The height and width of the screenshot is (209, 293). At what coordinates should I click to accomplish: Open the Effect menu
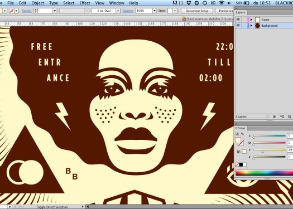click(x=85, y=3)
